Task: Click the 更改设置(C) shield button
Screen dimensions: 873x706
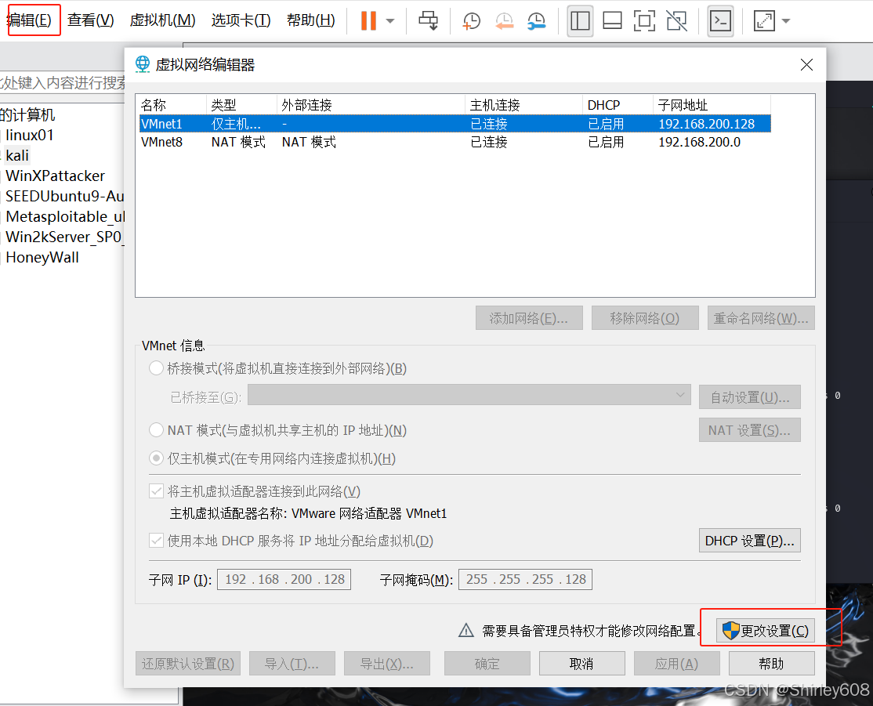Action: (766, 630)
